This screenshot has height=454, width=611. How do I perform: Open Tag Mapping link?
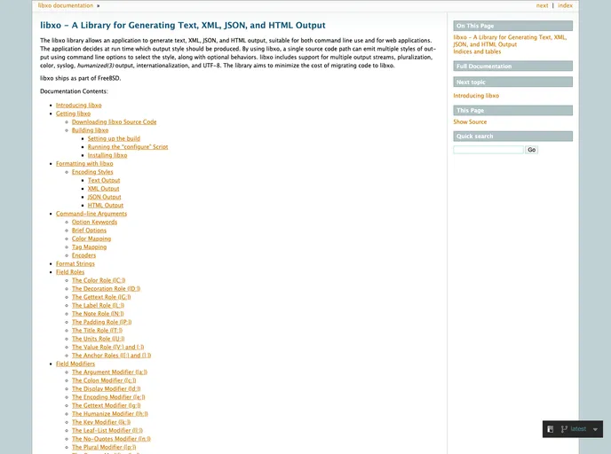tap(89, 247)
